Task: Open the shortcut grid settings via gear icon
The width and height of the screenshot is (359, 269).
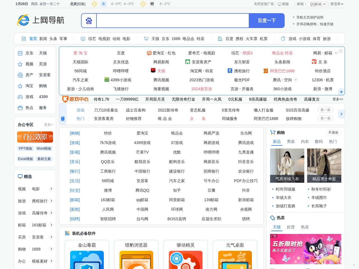Action: [341, 51]
